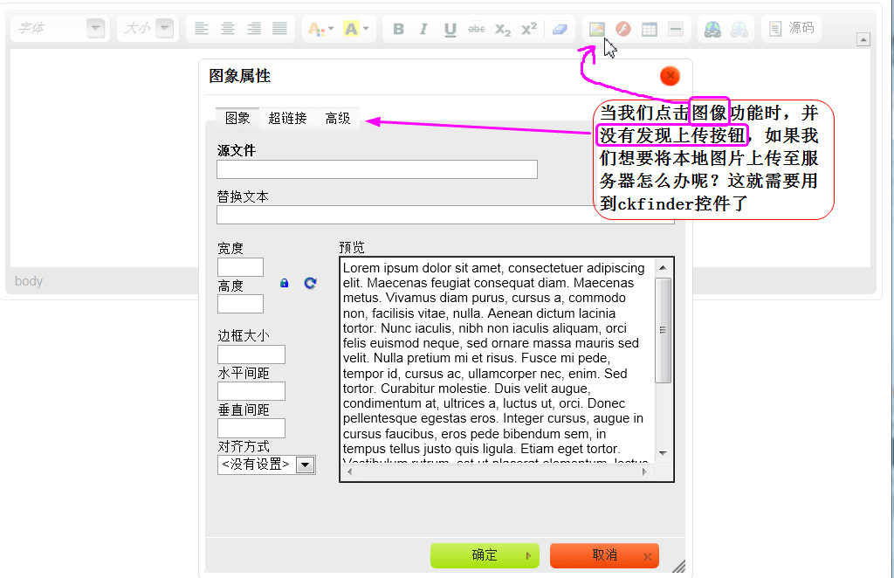Click the insert table icon
This screenshot has height=578, width=894.
(650, 29)
